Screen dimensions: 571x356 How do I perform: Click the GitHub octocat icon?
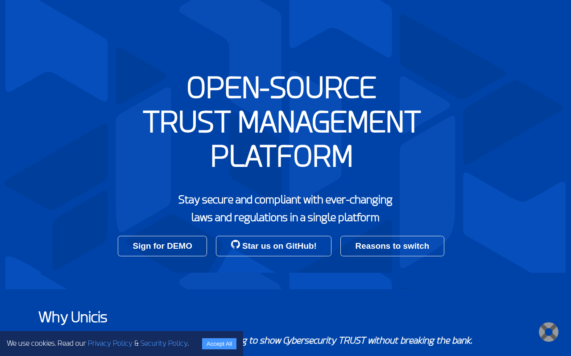236,244
